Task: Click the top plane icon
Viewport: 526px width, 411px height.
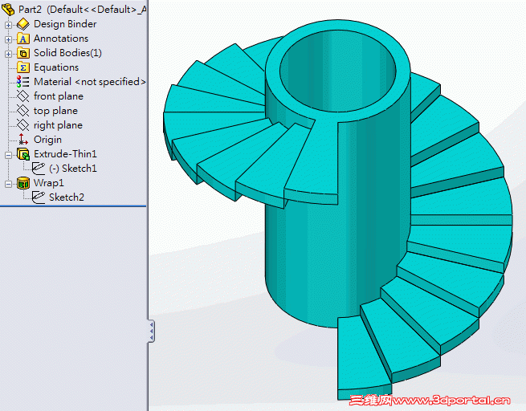Action: coord(22,111)
